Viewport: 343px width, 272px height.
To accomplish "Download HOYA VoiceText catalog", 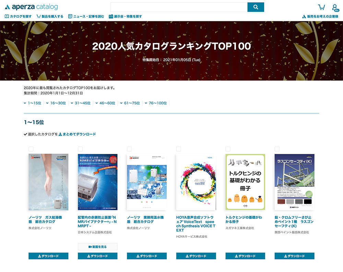I will click(x=196, y=256).
